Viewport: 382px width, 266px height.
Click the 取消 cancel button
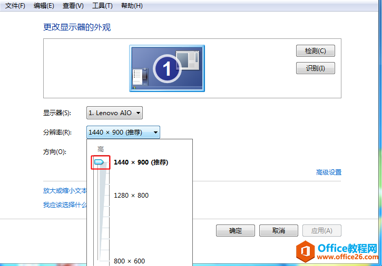[x=278, y=230]
